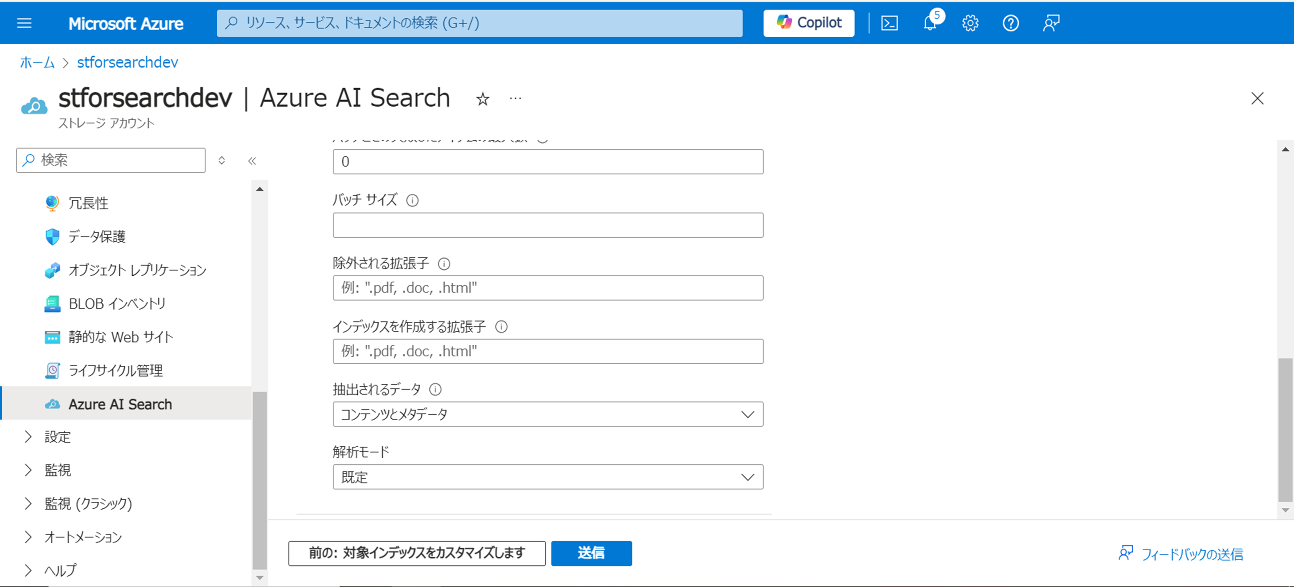The image size is (1294, 587).
Task: Click main pane scroll down arrow
Action: pos(1285,510)
